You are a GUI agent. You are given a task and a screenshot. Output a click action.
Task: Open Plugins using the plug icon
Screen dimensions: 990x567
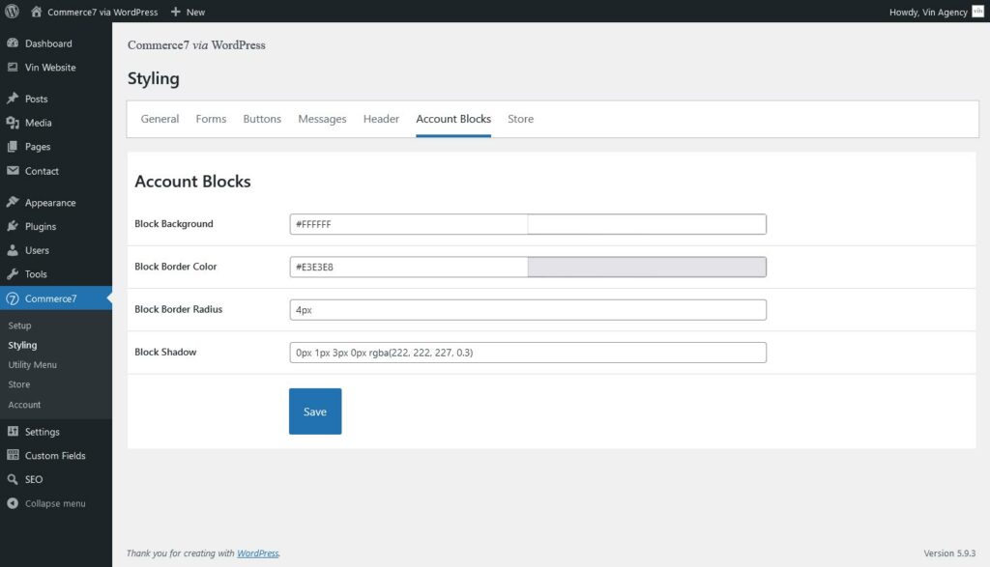[14, 226]
